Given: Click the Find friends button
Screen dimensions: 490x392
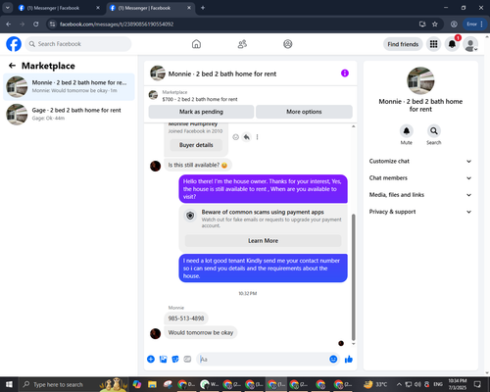Looking at the screenshot, I should [x=403, y=44].
